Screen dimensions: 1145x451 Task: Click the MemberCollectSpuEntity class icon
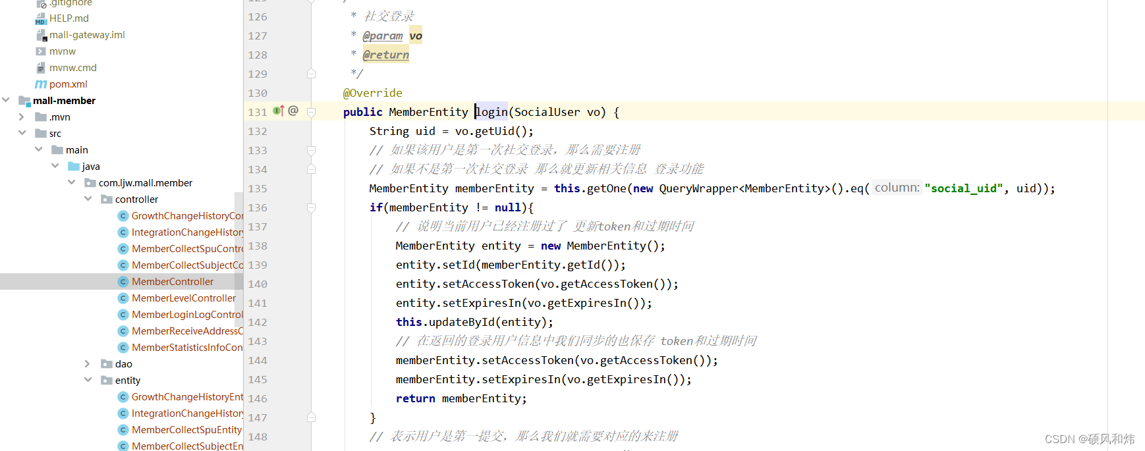(x=123, y=430)
